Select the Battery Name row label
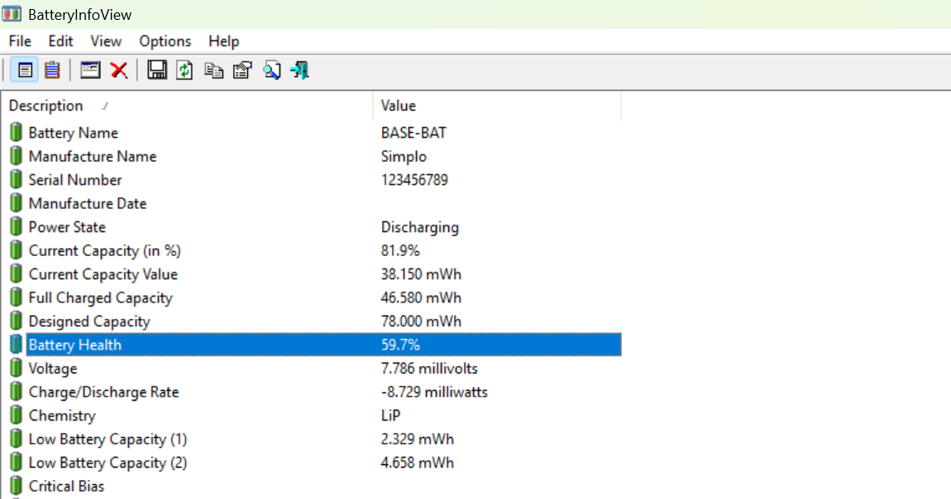The image size is (951, 499). [x=74, y=133]
